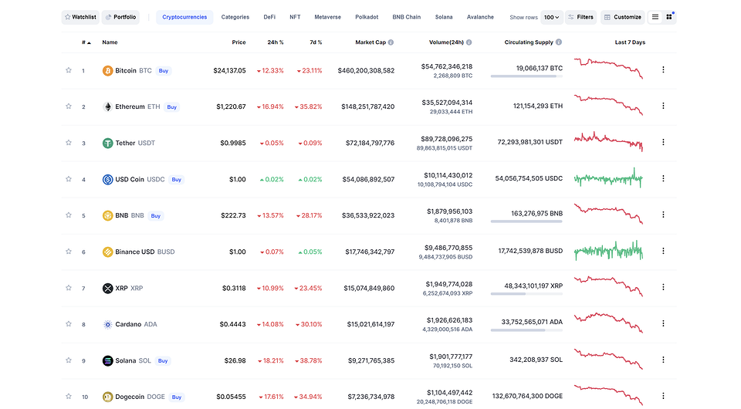Click the Solana coin logo
This screenshot has height=409, width=741.
pos(108,361)
